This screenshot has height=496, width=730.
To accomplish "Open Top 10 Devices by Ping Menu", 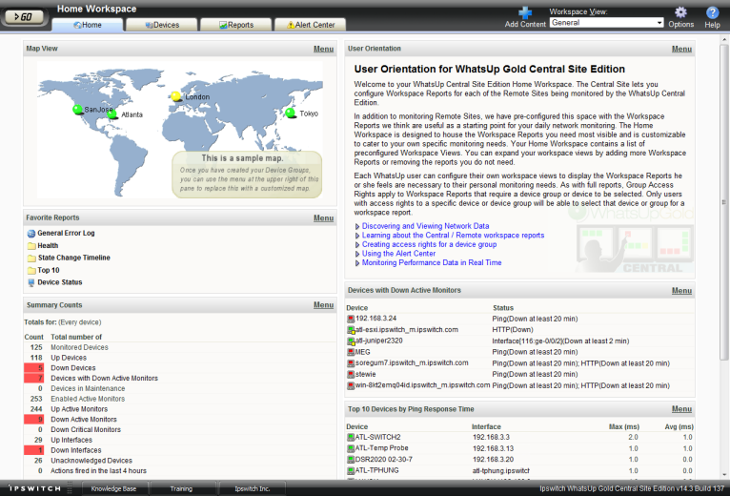I will [x=681, y=409].
